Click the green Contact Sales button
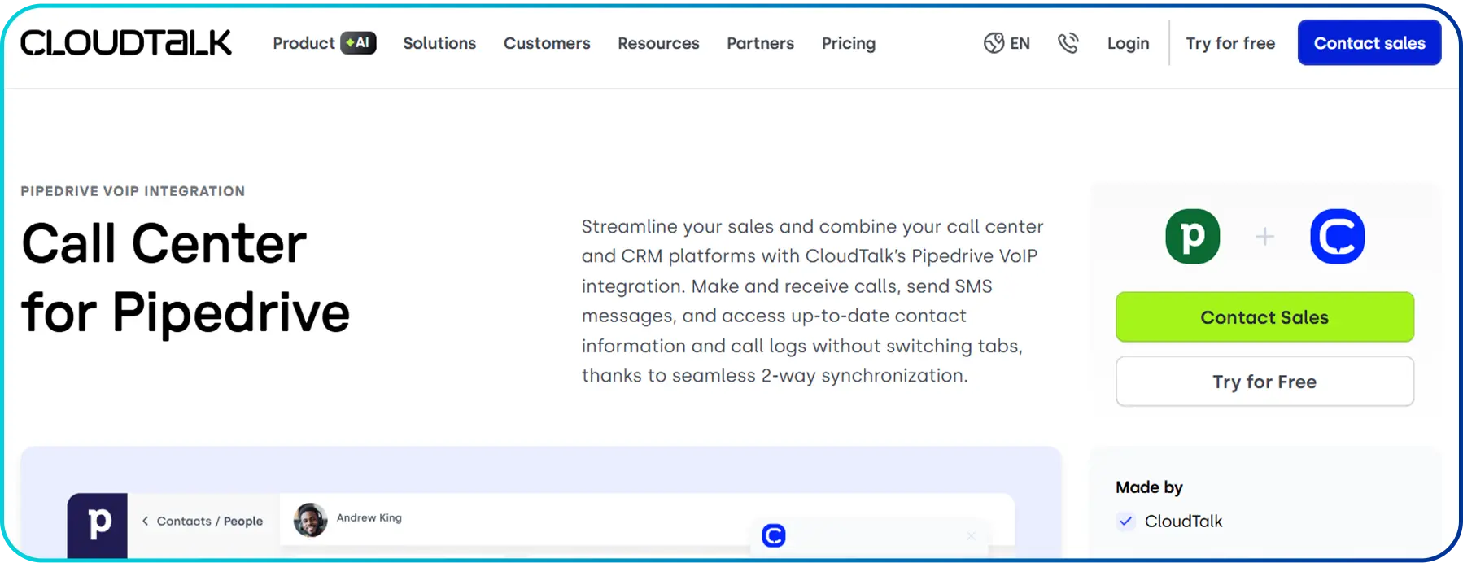The height and width of the screenshot is (563, 1463). tap(1264, 317)
